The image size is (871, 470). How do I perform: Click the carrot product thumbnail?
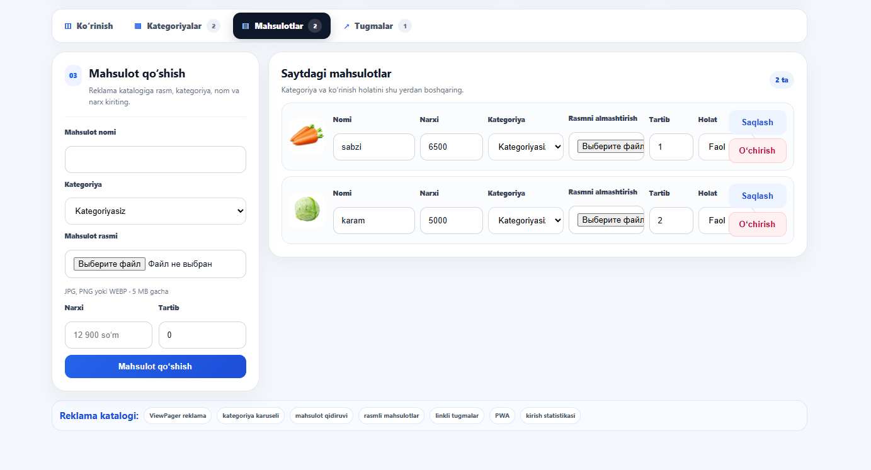tap(307, 136)
